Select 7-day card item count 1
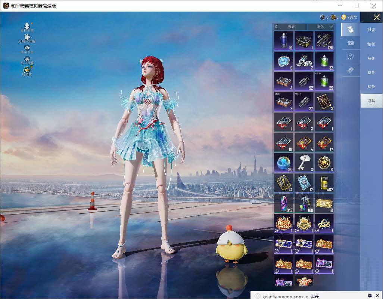Screen dimensions: 383x299 coord(324,122)
